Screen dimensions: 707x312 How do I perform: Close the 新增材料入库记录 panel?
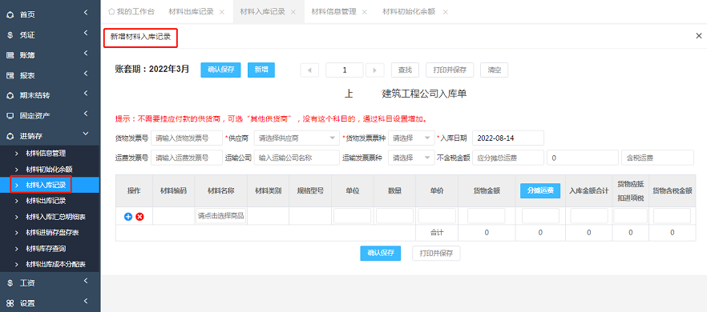point(699,35)
